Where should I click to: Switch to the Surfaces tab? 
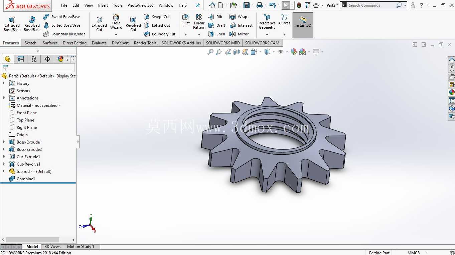(x=50, y=43)
